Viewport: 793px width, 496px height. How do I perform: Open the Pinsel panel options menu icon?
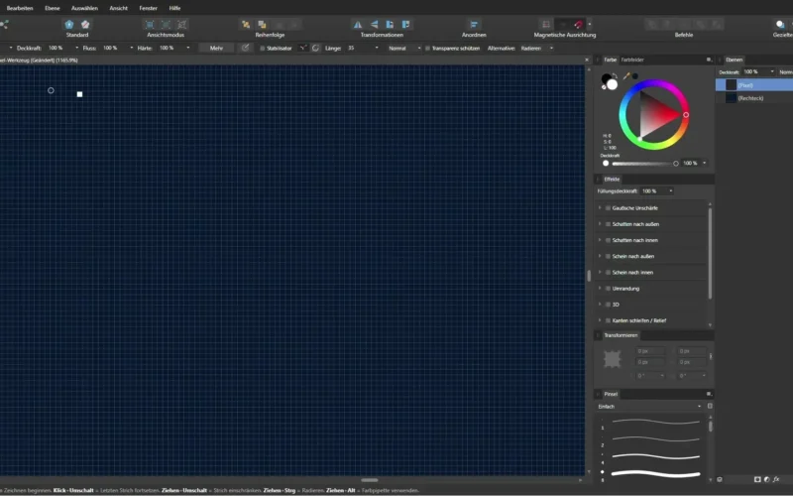click(x=709, y=394)
